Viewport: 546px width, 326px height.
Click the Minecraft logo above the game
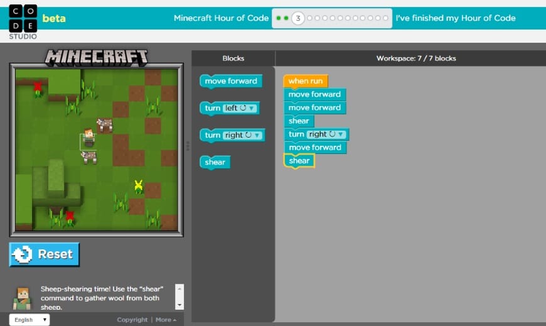(x=96, y=58)
